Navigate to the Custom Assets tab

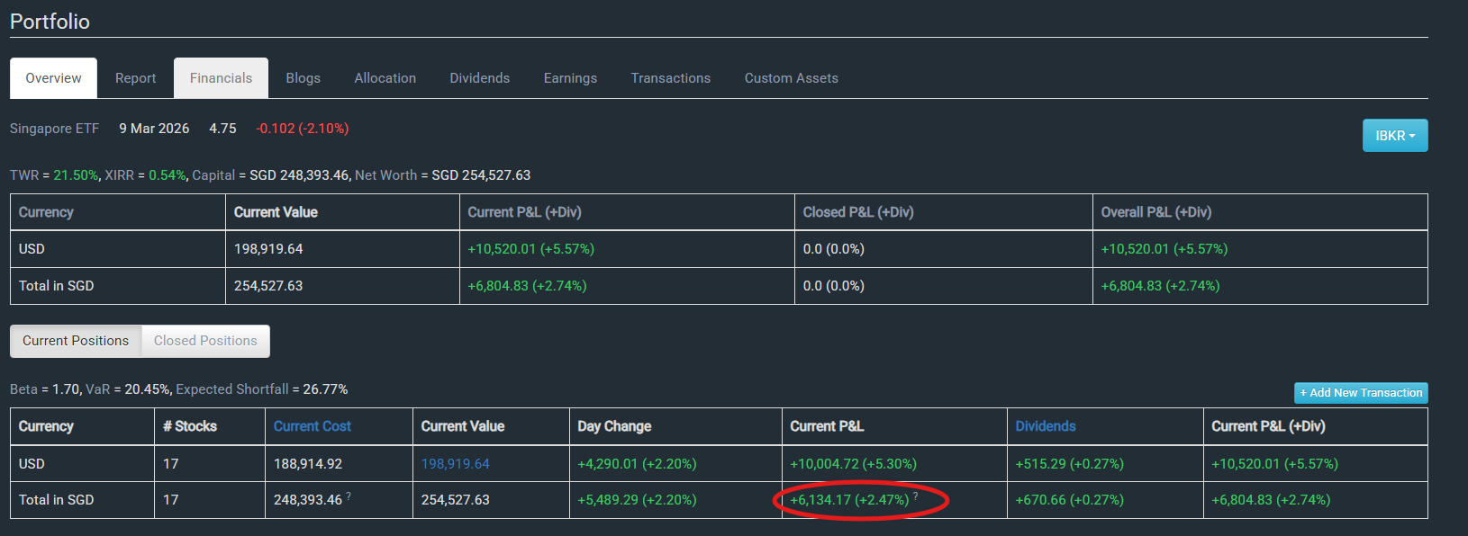pyautogui.click(x=791, y=78)
